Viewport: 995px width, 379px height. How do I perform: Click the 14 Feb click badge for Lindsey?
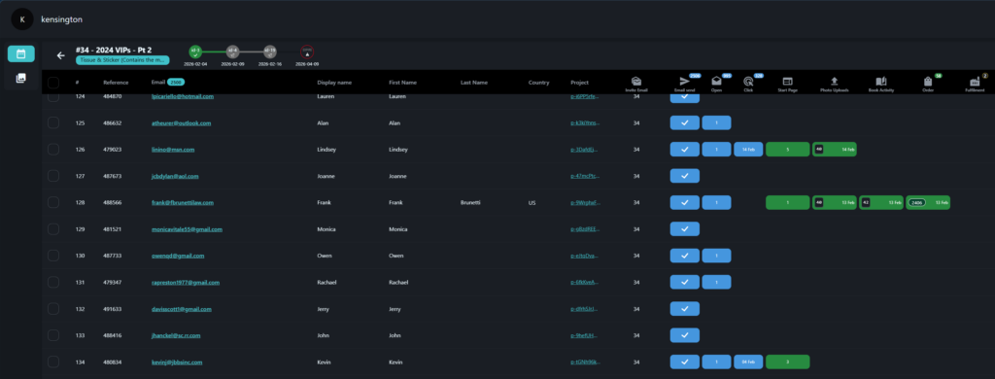pos(748,150)
